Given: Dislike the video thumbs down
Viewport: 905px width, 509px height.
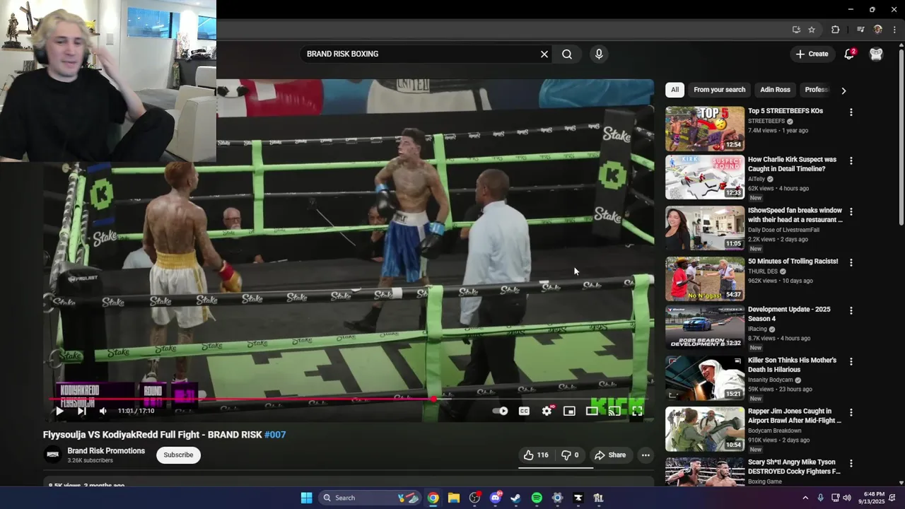Looking at the screenshot, I should [x=570, y=455].
